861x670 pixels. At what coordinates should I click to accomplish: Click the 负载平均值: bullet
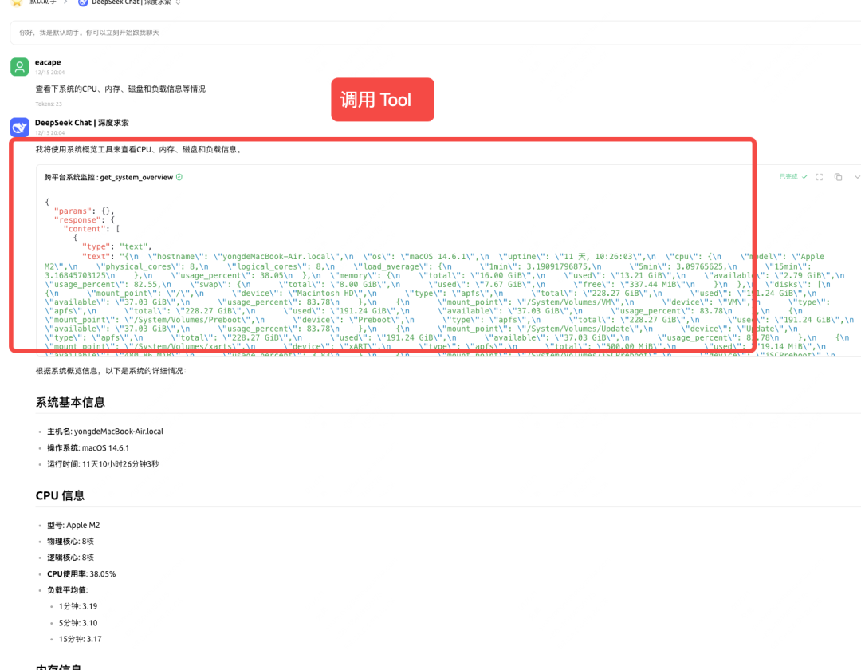[68, 590]
